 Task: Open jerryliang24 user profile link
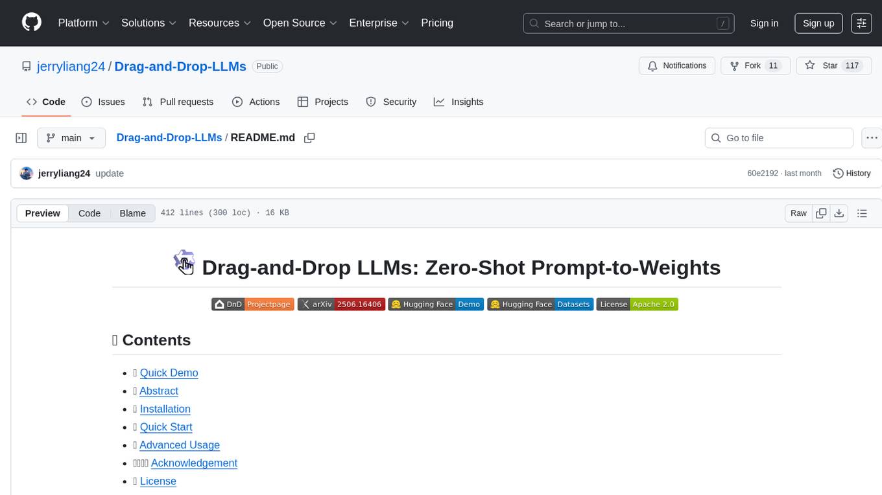[71, 66]
